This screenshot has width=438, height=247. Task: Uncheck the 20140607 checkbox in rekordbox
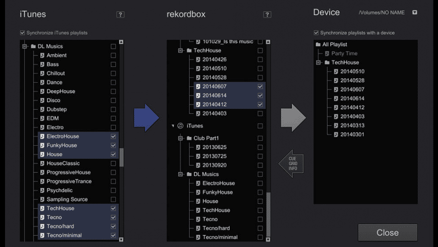[x=260, y=86]
